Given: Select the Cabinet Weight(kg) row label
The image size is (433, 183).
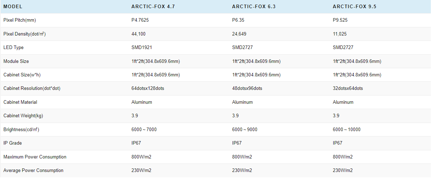Looking at the screenshot, I should tap(23, 116).
